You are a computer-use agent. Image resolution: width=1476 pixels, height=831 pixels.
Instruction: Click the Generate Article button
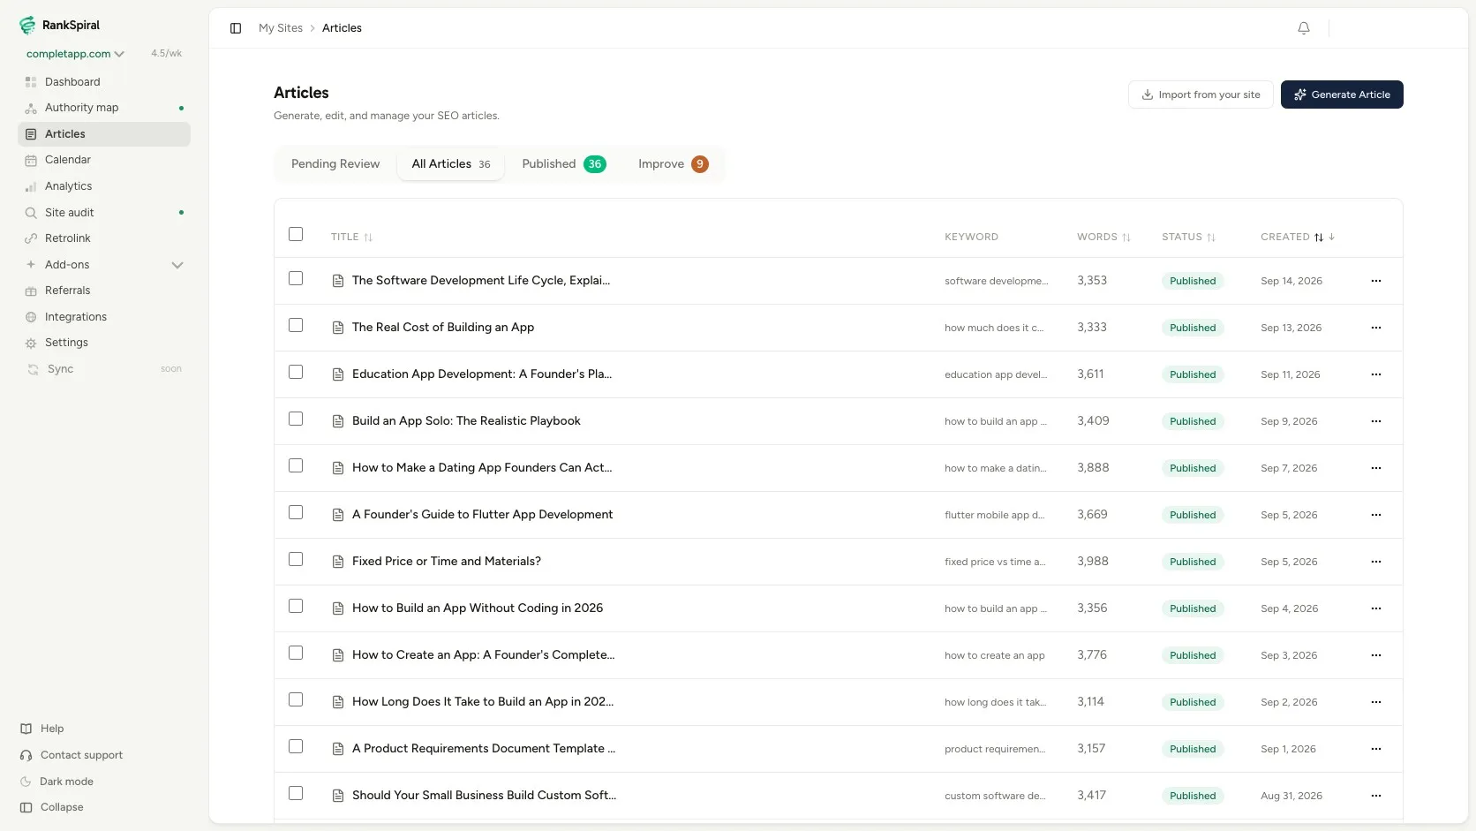[1342, 94]
